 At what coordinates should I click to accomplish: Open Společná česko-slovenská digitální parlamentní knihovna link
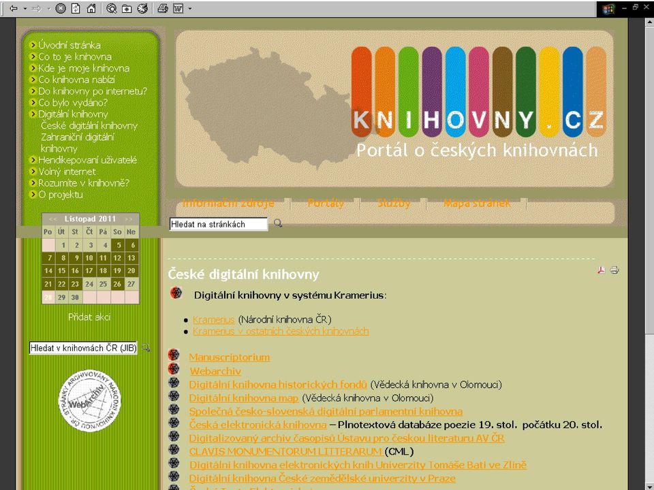[326, 411]
